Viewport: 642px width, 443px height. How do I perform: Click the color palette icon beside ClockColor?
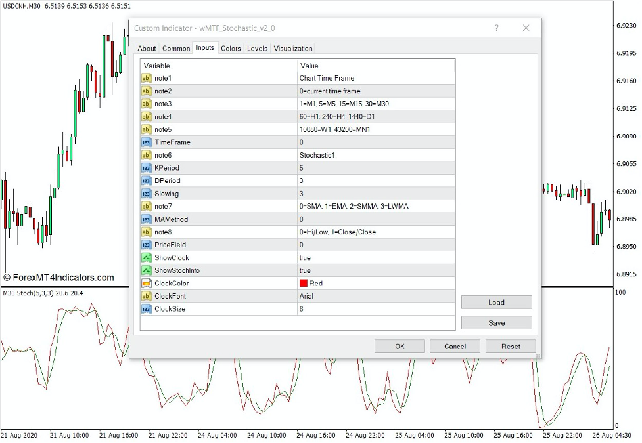click(146, 283)
